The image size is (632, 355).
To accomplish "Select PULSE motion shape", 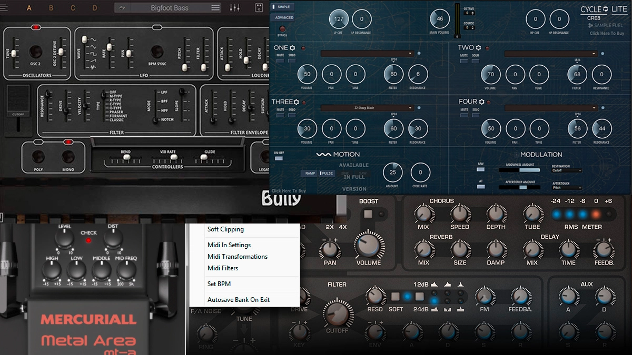I will pyautogui.click(x=326, y=173).
